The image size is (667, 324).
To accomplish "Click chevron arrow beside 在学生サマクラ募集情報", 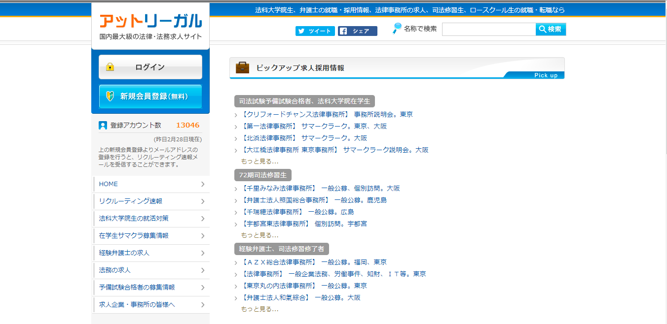I will coord(203,236).
